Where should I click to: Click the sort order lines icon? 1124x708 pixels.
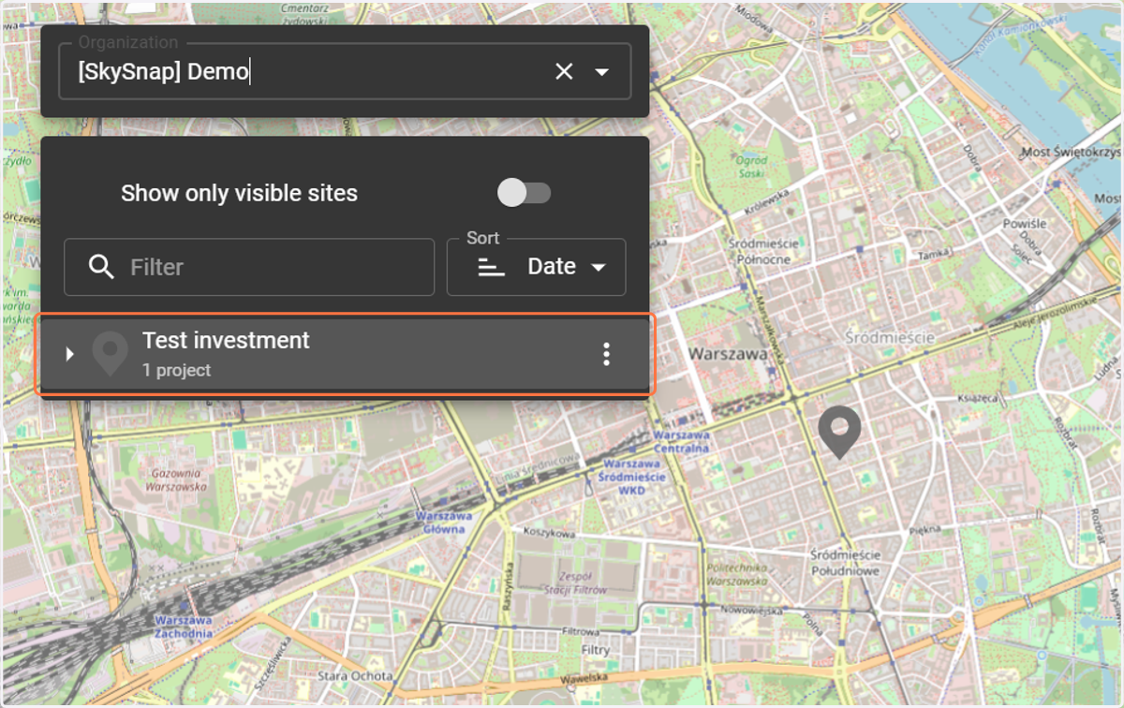pyautogui.click(x=492, y=268)
